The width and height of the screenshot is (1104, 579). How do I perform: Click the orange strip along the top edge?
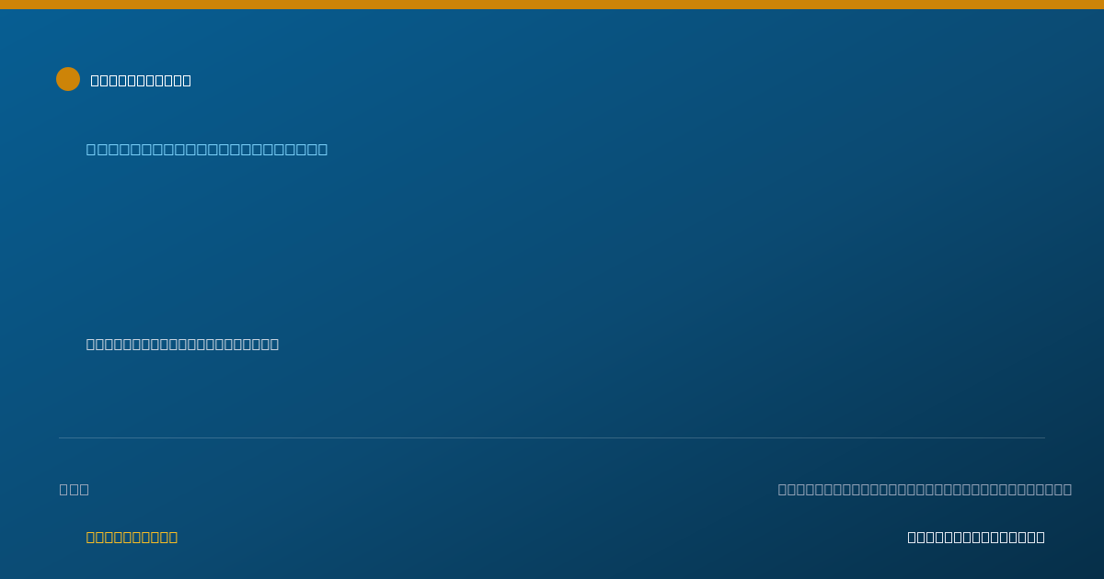552,5
